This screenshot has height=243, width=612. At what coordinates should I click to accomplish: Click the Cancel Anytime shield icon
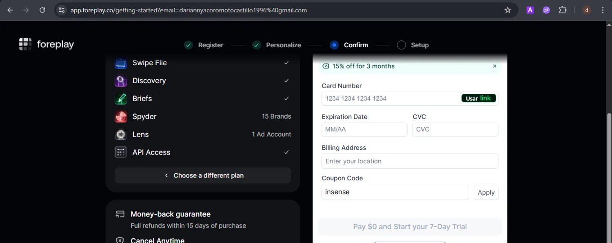click(x=120, y=240)
